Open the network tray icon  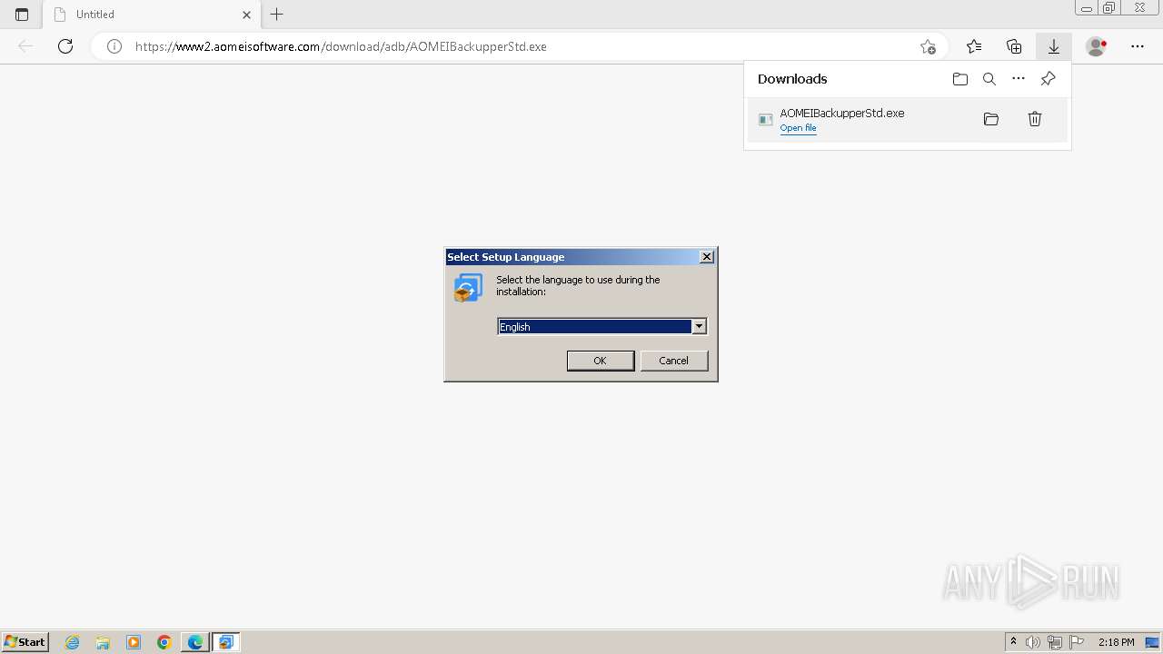(x=1055, y=642)
